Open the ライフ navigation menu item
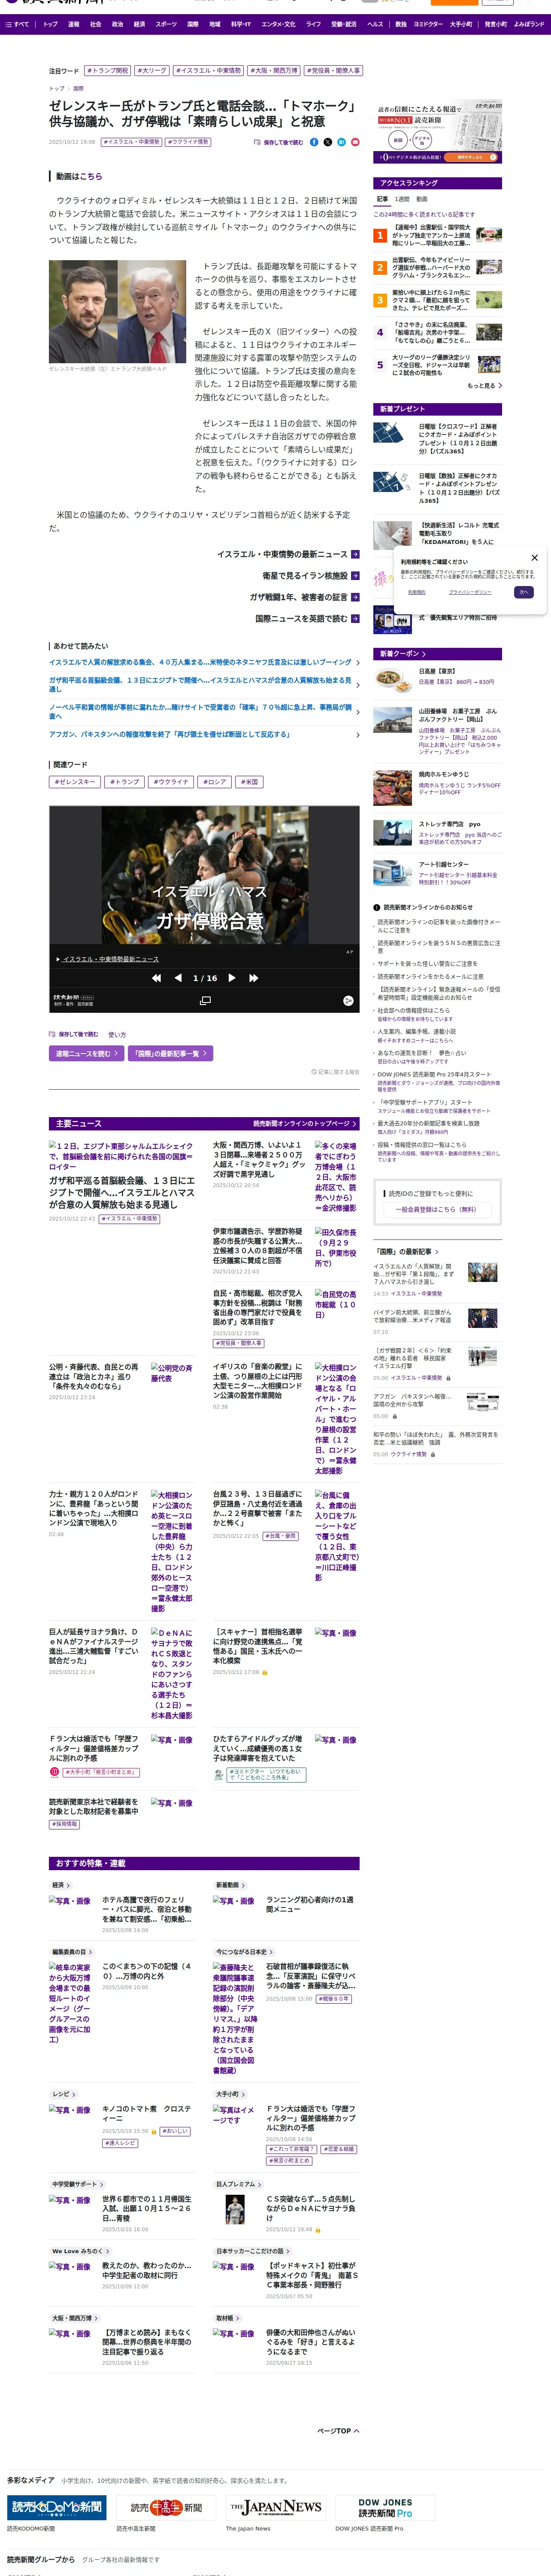This screenshot has width=551, height=2576. 313,23
